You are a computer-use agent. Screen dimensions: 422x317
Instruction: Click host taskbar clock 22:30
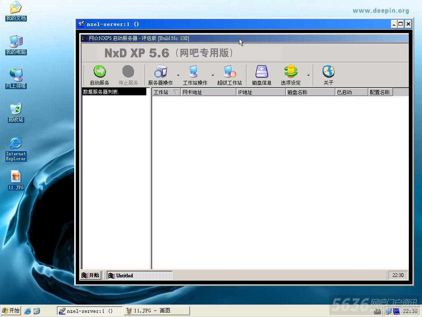click(410, 311)
